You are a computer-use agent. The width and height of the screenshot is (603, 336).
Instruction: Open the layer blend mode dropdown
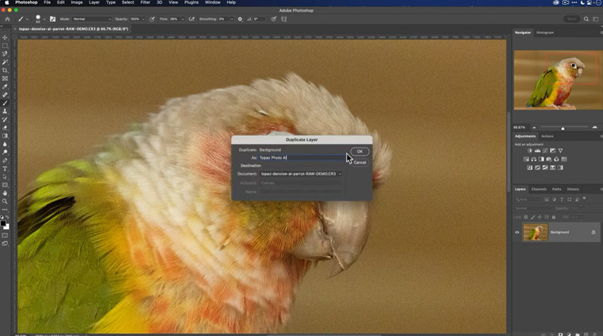533,208
